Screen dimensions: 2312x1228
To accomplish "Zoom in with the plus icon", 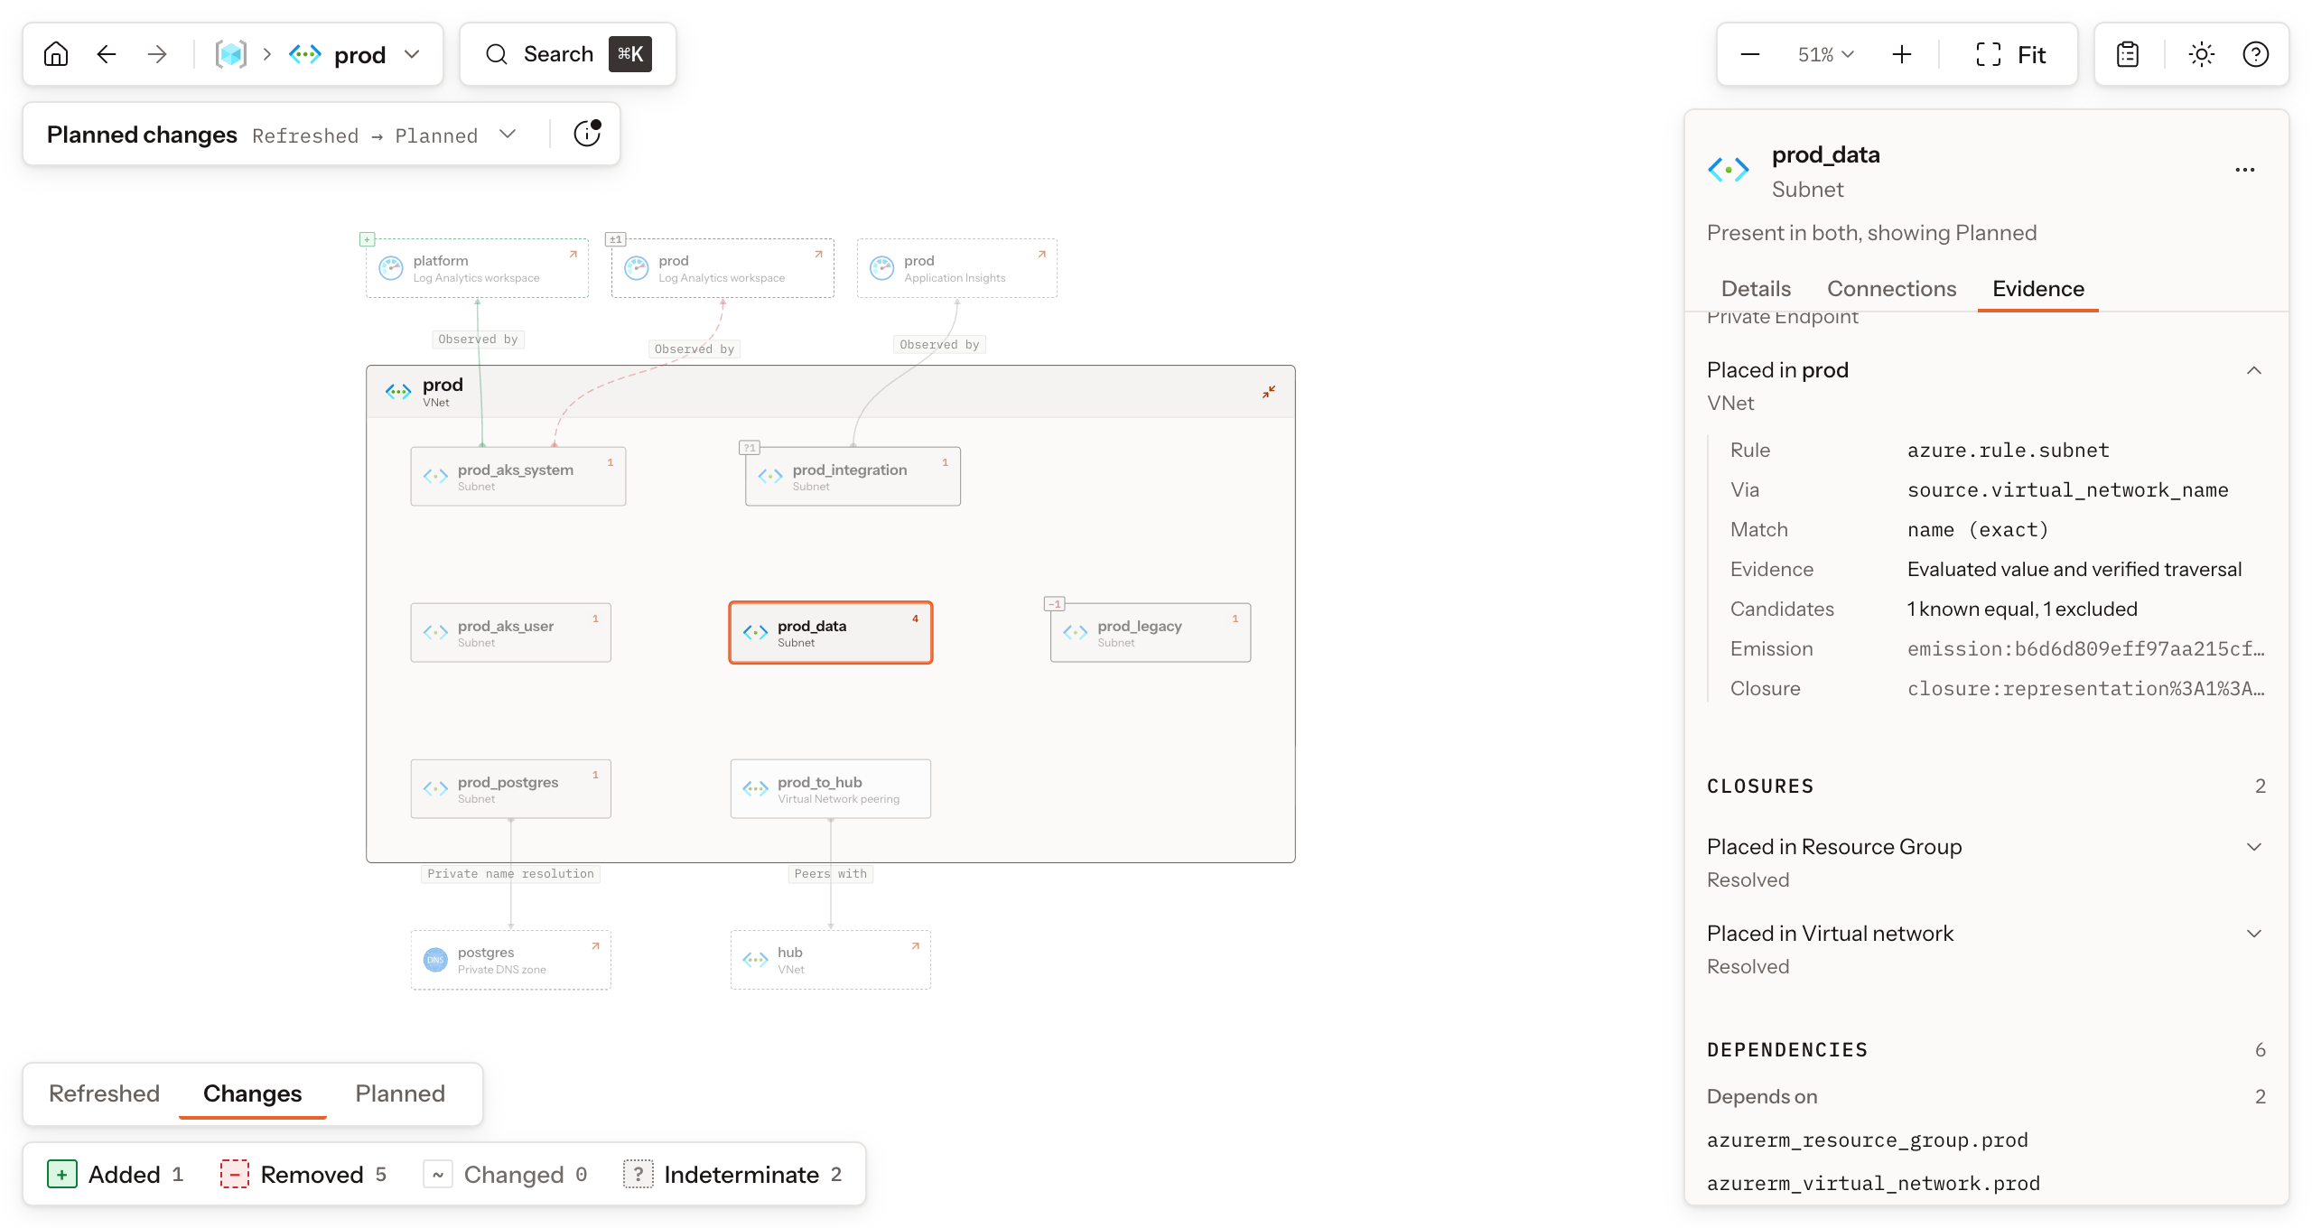I will coord(1902,54).
